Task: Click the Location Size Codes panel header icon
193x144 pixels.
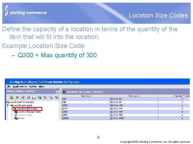Action: (64, 92)
